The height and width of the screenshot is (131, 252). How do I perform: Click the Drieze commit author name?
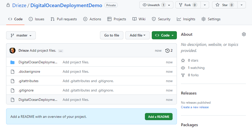pos(24,51)
